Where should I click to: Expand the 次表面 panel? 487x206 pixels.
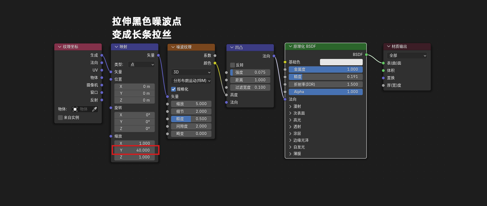[290, 113]
